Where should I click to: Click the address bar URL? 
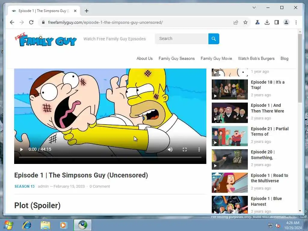pyautogui.click(x=105, y=22)
